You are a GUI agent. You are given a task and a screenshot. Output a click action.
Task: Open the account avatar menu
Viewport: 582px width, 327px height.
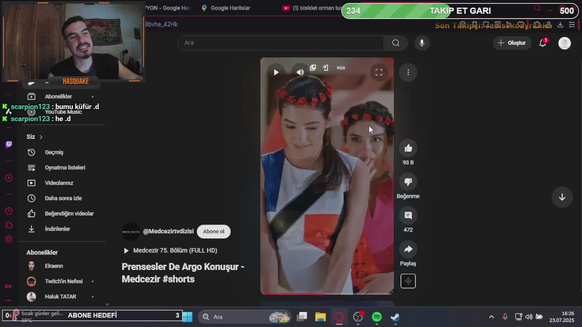tap(564, 43)
